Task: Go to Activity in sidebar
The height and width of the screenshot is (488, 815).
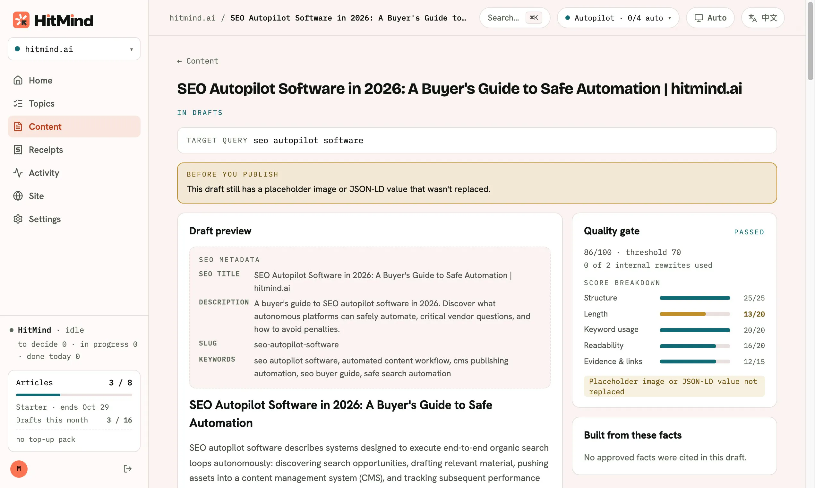Action: pos(74,173)
